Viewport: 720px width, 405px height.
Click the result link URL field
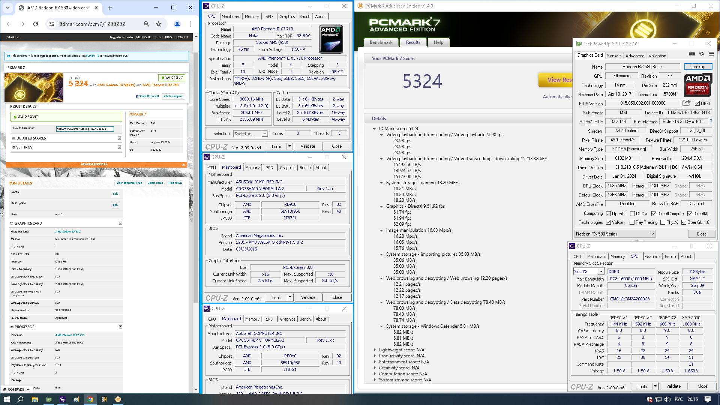click(x=85, y=129)
